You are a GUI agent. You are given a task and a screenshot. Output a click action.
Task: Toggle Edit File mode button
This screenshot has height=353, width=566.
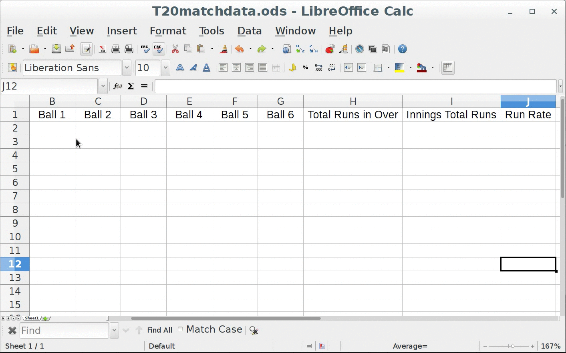pyautogui.click(x=86, y=49)
